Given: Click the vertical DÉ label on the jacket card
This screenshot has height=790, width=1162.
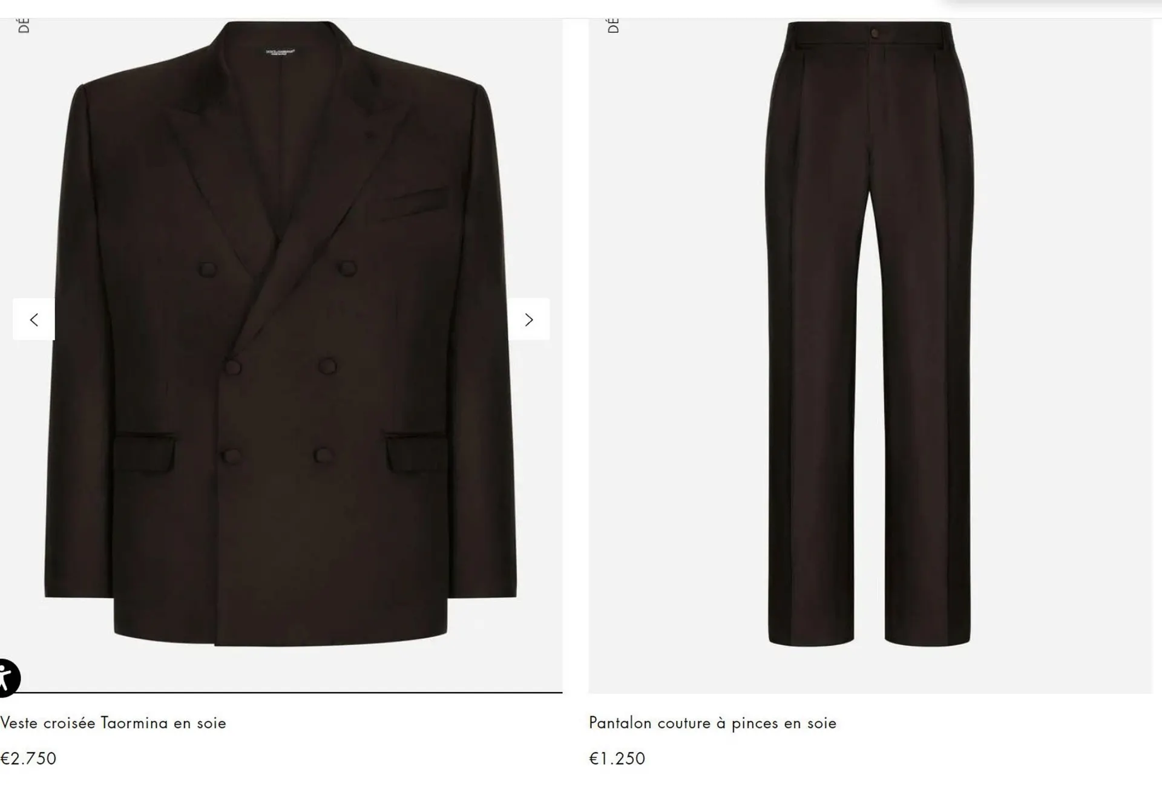Looking at the screenshot, I should point(24,26).
